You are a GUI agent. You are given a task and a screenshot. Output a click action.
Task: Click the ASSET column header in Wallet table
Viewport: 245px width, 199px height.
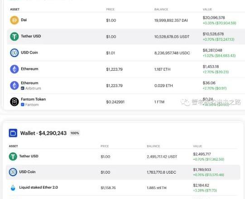coord(13,146)
